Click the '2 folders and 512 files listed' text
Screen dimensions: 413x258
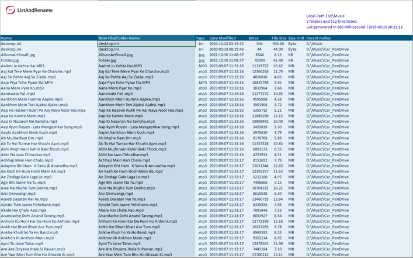332,22
